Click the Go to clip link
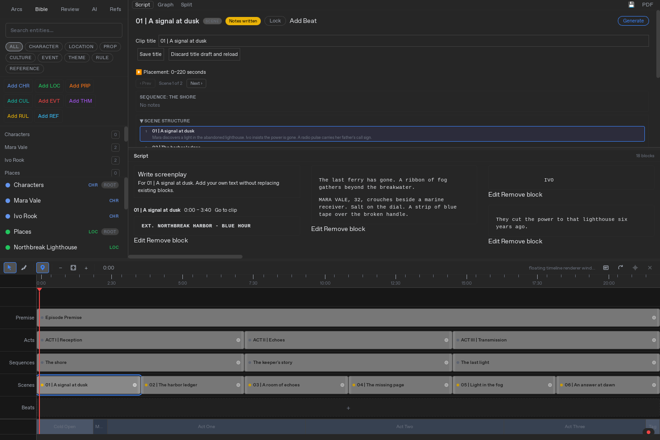The image size is (660, 440). coord(226,210)
